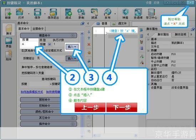Switch to 脚本 view in sidebar

(x=9, y=30)
